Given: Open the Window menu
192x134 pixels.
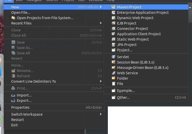Looking at the screenshot, I should pyautogui.click(x=96, y=1).
